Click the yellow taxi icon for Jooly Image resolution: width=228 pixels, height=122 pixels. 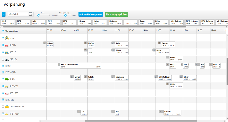point(7,38)
